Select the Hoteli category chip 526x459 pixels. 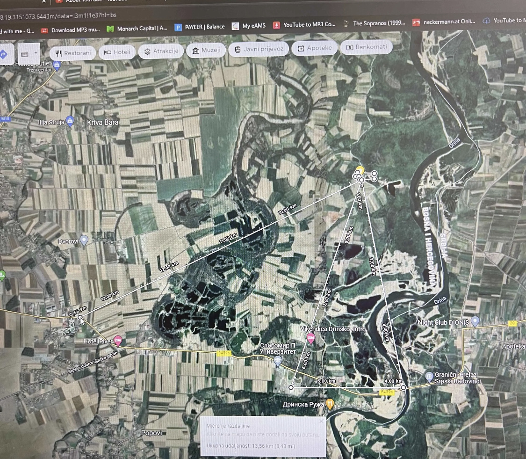pyautogui.click(x=117, y=52)
